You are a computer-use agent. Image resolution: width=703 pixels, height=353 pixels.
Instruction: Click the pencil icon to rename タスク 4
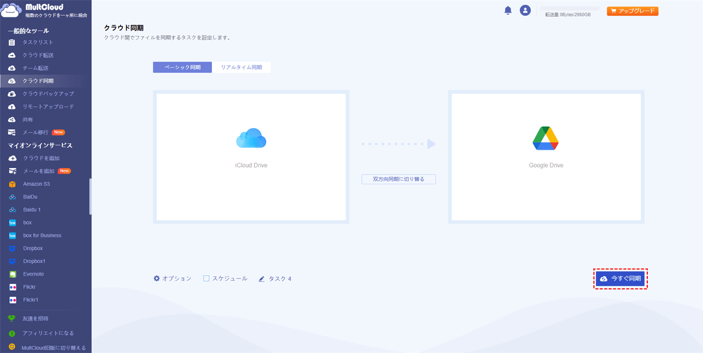(x=262, y=279)
